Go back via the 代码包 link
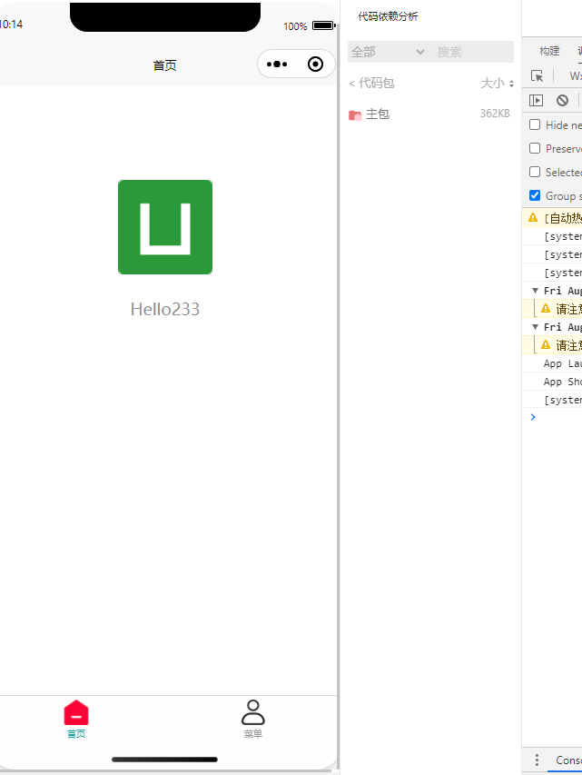 pyautogui.click(x=371, y=83)
